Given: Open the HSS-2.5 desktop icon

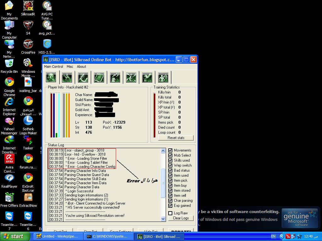Looking at the screenshot, I should tap(47, 47).
